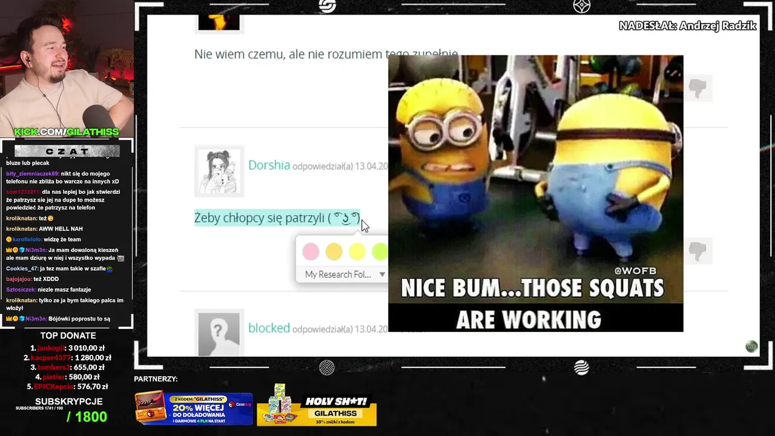Click the 'PARTNERZY:' label
The height and width of the screenshot is (436, 775).
point(156,379)
